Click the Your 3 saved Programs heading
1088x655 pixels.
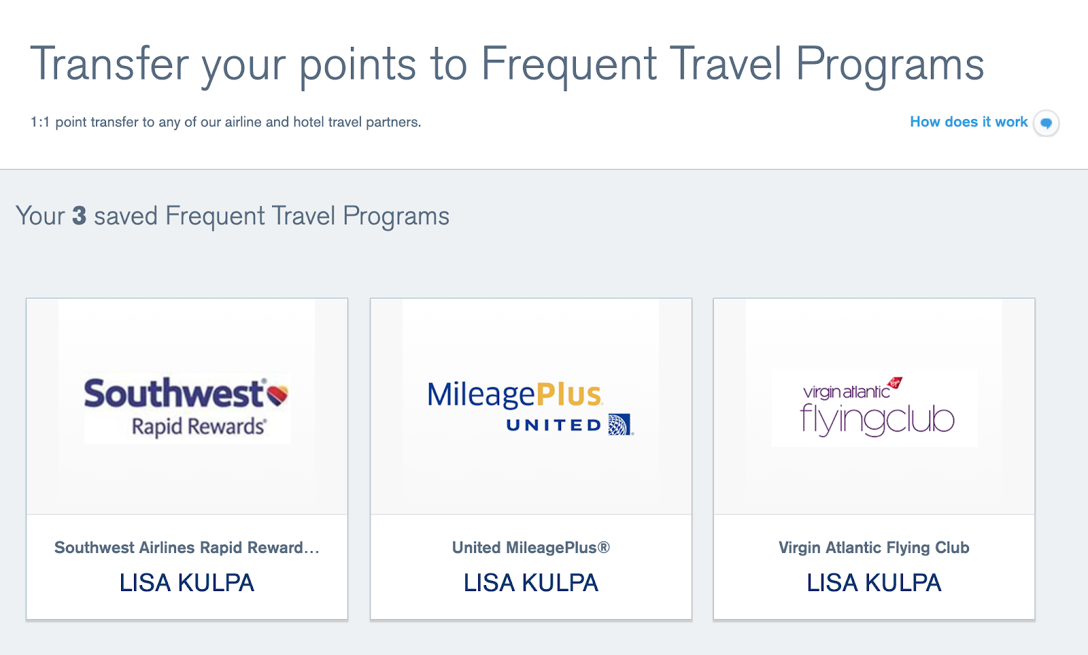[x=233, y=216]
